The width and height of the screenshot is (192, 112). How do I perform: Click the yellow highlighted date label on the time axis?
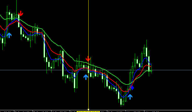[88, 112]
